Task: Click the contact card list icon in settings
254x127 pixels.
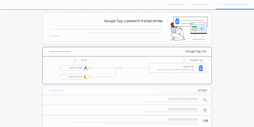Action: [x=205, y=121]
